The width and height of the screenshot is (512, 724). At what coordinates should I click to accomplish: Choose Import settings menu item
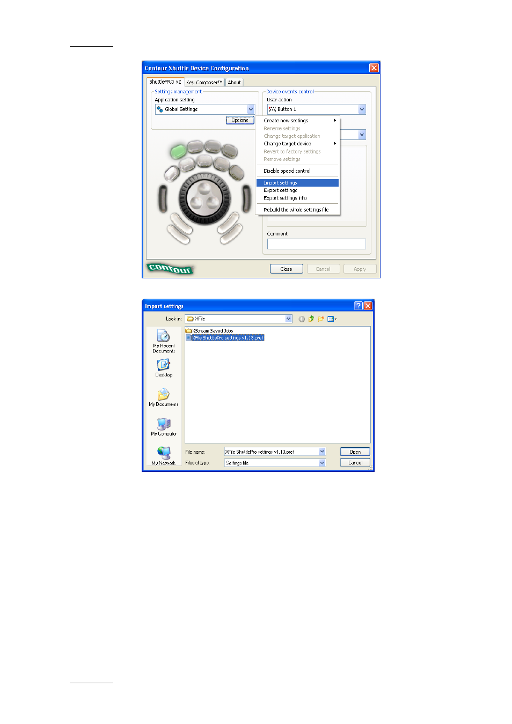pos(298,183)
